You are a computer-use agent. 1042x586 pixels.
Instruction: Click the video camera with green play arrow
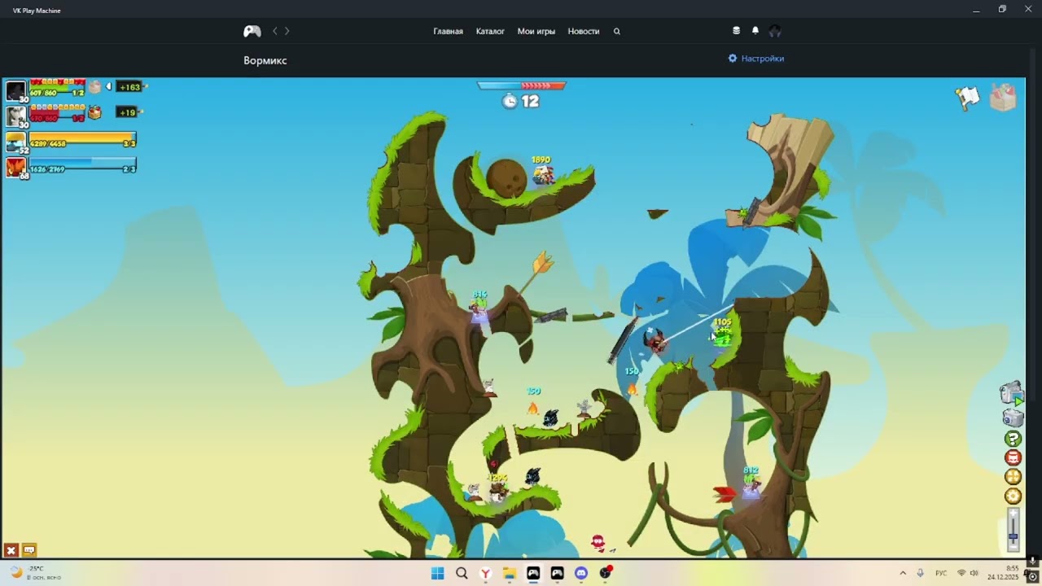[x=1012, y=394]
